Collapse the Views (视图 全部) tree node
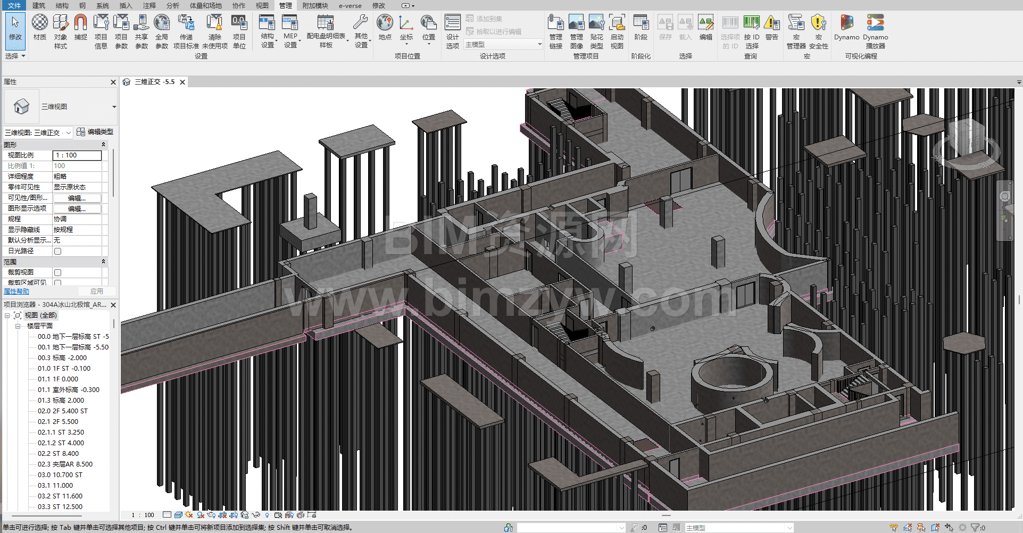Screen dimensions: 1023x533 (7, 315)
